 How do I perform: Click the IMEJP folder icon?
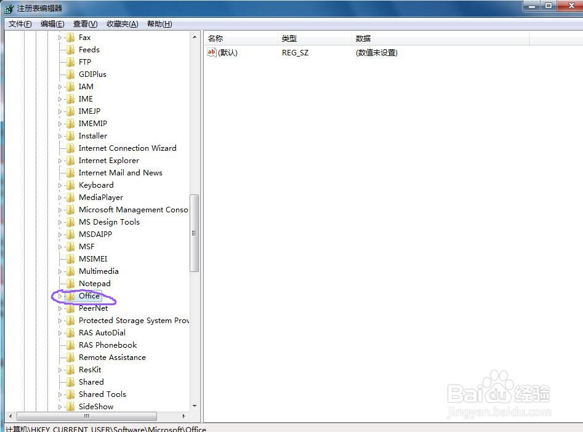(71, 111)
